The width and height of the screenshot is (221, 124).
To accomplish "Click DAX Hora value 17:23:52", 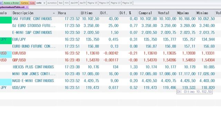I will (x=72, y=19).
